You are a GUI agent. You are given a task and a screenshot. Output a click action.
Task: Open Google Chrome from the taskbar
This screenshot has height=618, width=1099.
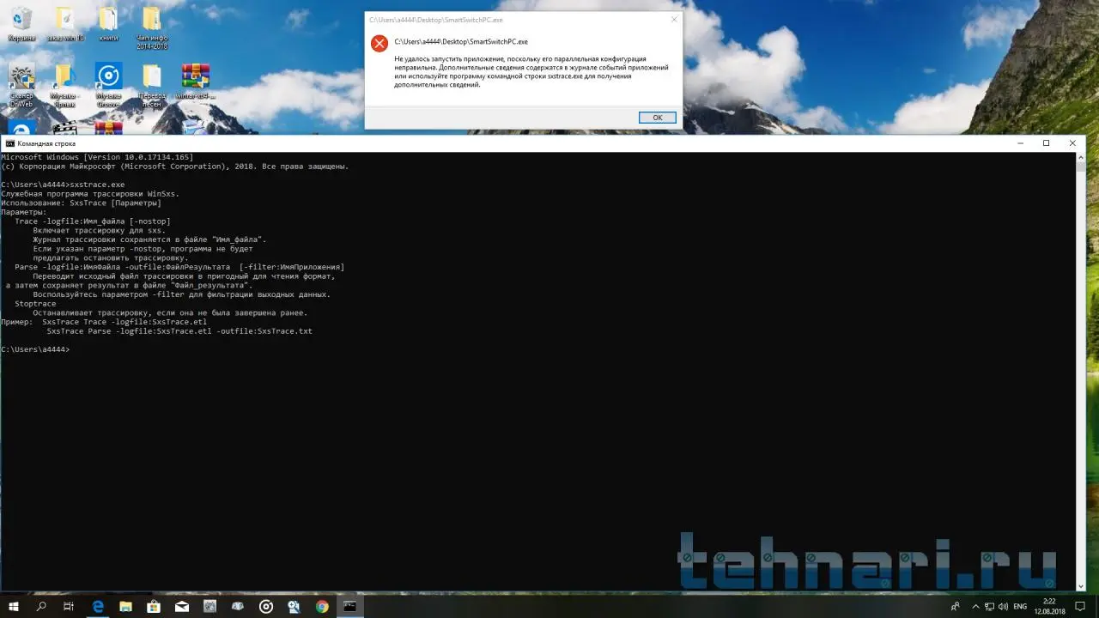[322, 606]
